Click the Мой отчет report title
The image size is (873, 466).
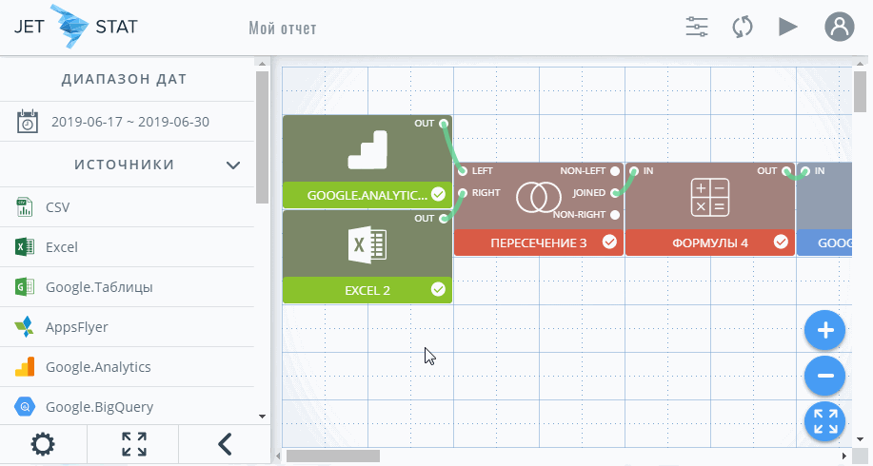(282, 29)
